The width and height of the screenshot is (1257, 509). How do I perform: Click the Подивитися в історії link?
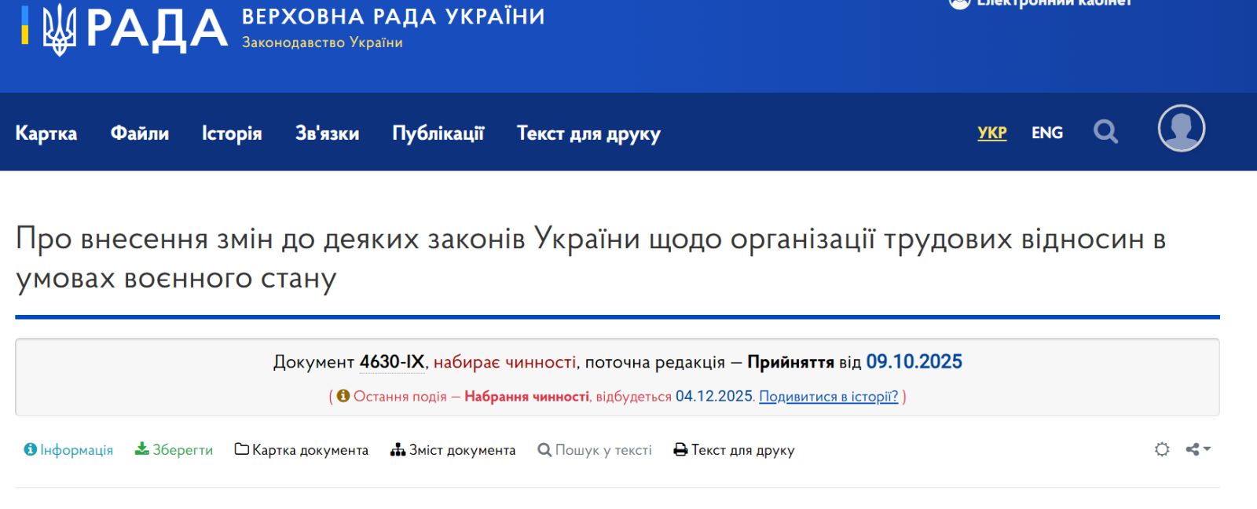pyautogui.click(x=828, y=397)
